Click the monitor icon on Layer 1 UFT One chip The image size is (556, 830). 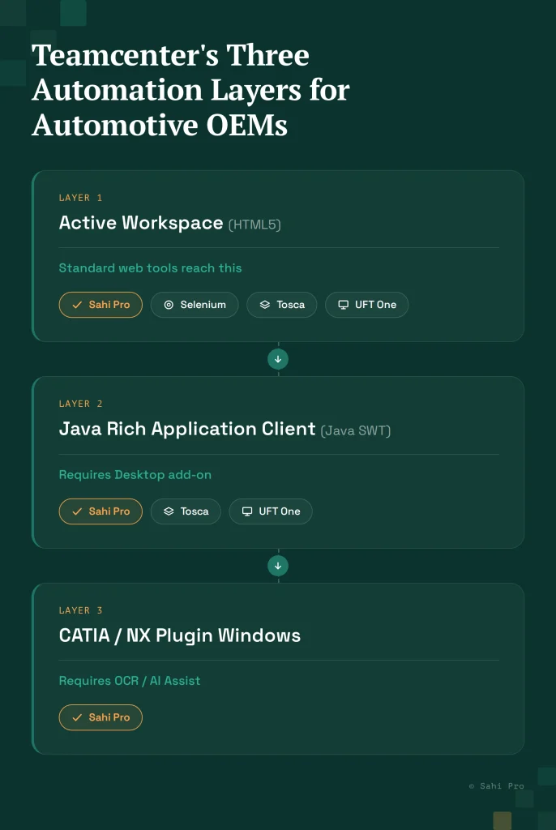(343, 305)
